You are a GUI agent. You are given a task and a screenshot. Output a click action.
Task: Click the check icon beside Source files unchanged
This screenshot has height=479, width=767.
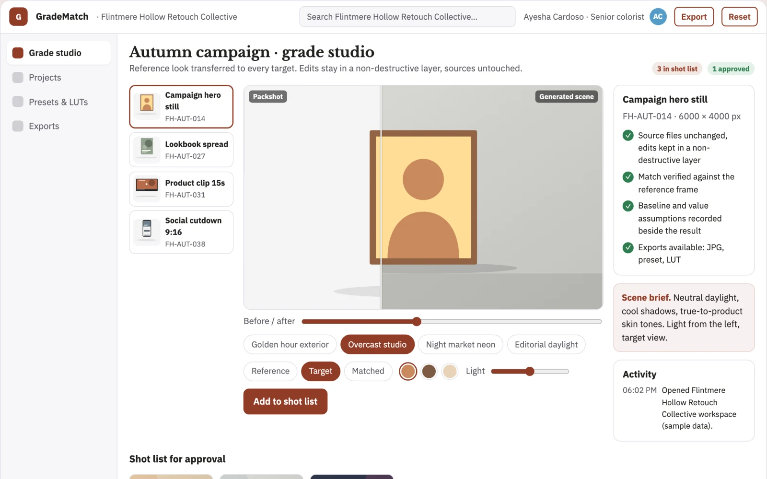click(628, 135)
